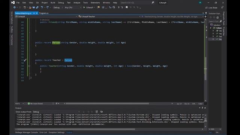Click the Output panel open-in-window icon
The image size is (240, 135).
[x=101, y=112]
